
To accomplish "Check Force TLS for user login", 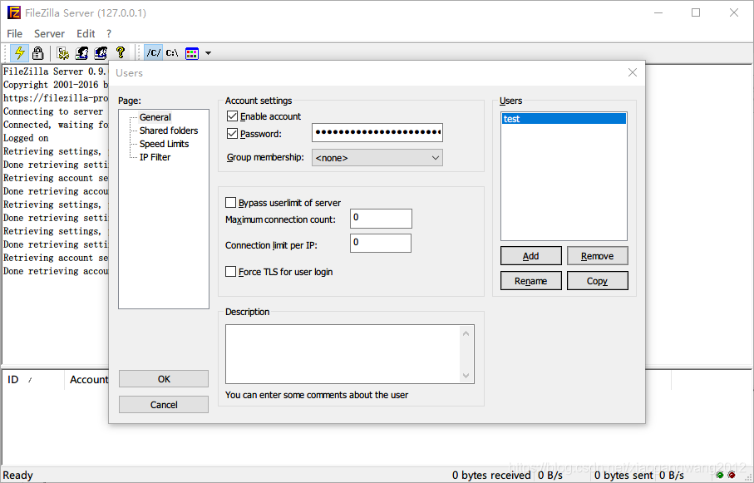I will click(231, 271).
